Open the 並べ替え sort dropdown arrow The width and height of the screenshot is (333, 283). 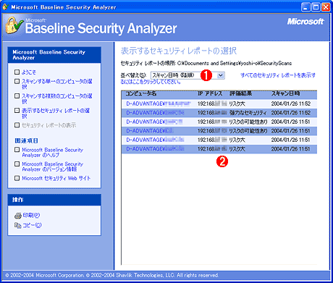(x=220, y=75)
